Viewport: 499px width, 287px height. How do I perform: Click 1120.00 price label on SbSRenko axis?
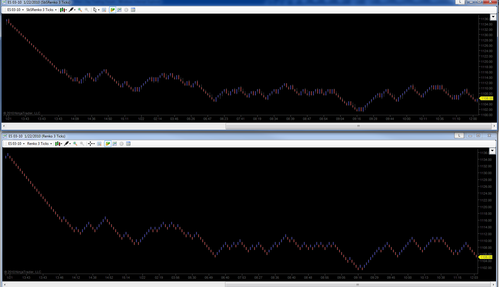pos(487,62)
